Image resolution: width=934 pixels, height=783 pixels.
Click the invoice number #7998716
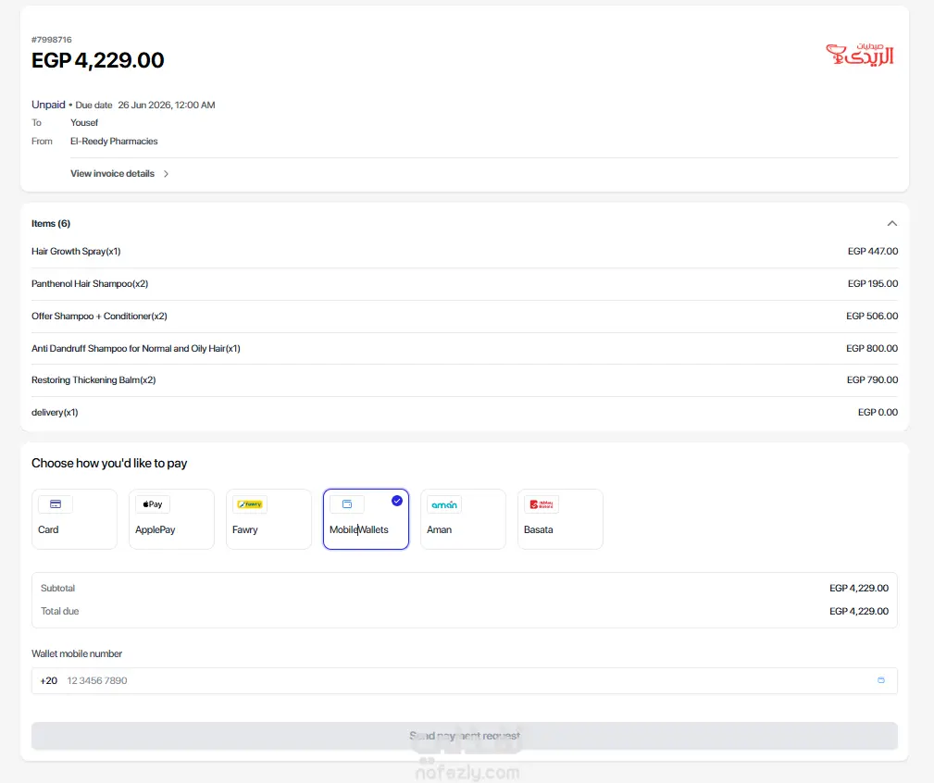pyautogui.click(x=51, y=39)
